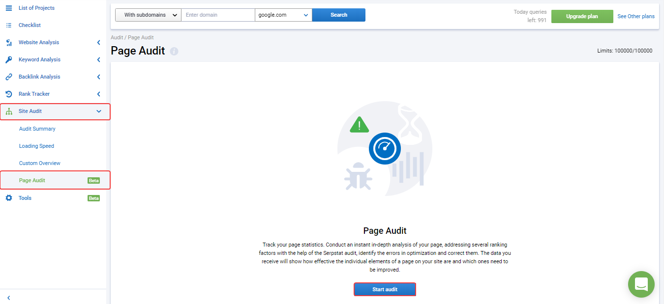This screenshot has width=664, height=304.
Task: Click the Beta badge next to Page Audit
Action: click(x=93, y=181)
